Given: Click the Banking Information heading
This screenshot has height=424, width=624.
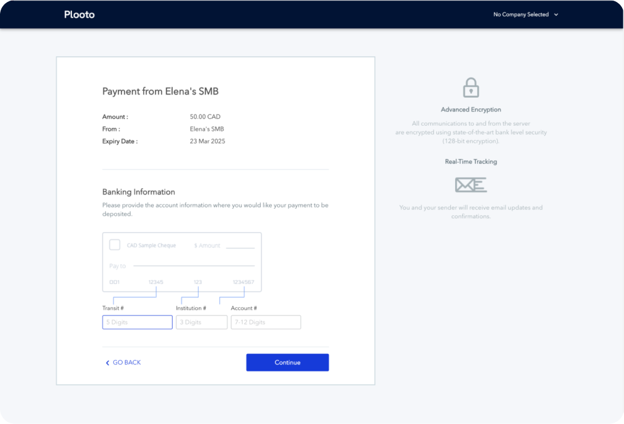Looking at the screenshot, I should tap(138, 192).
